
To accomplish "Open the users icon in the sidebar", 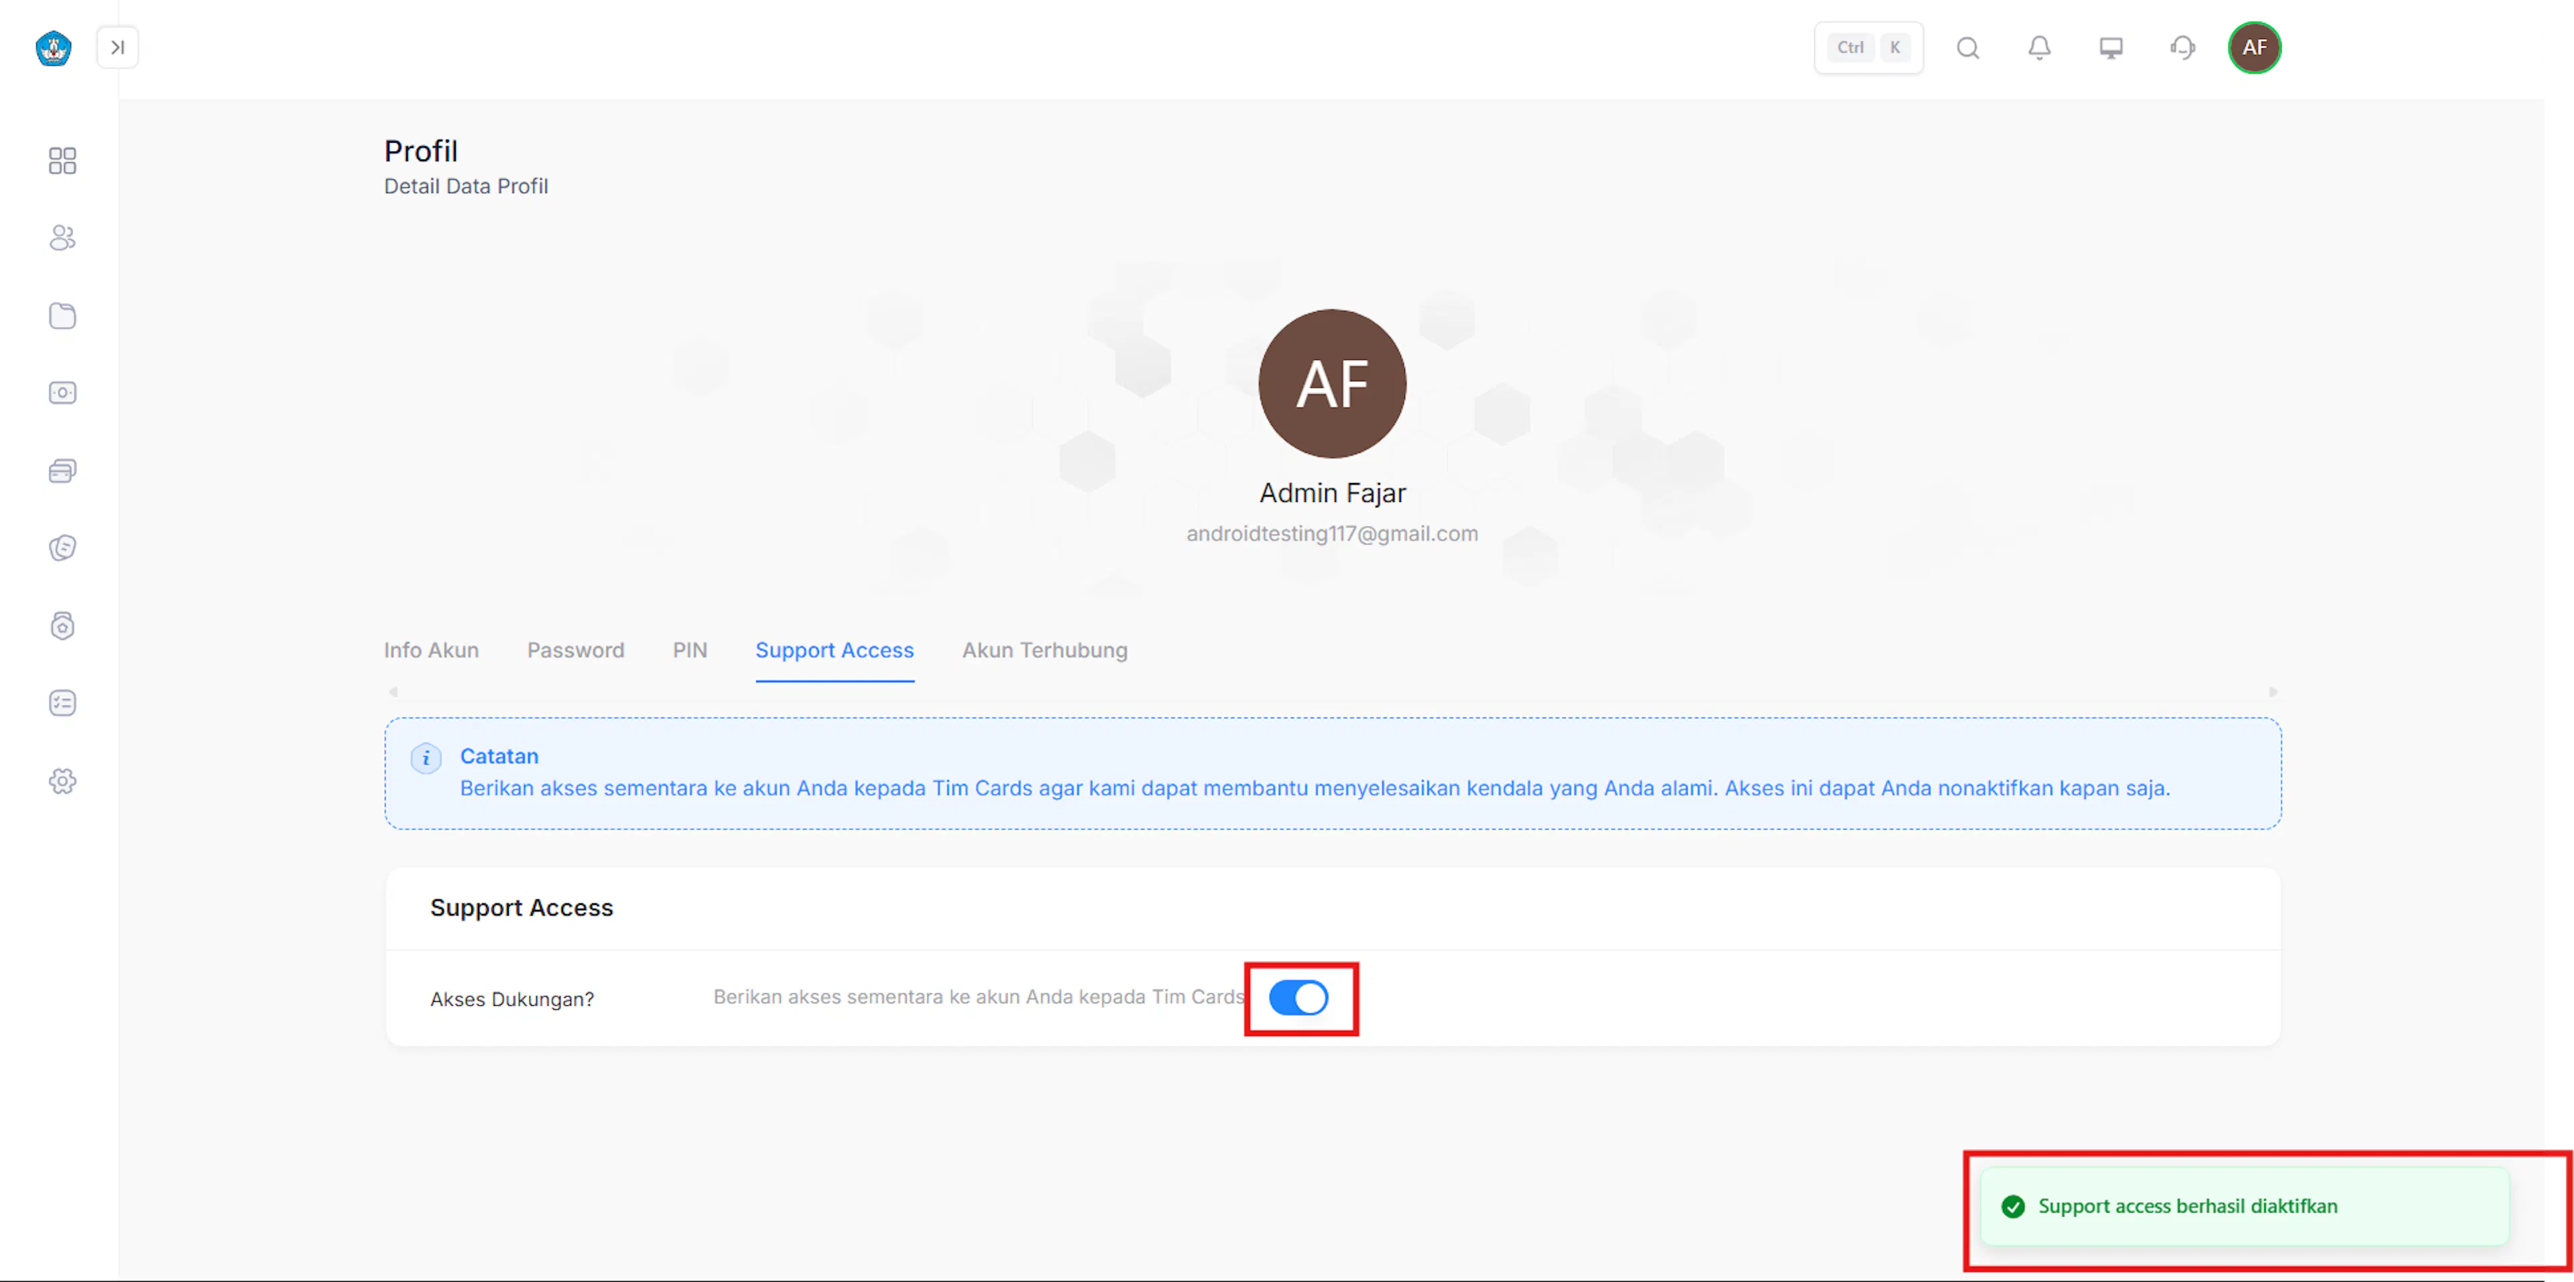I will tap(62, 238).
